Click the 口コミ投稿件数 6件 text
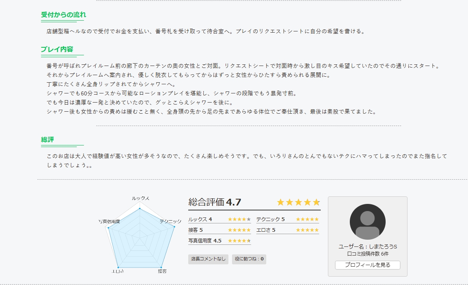The image size is (468, 285). pos(367,254)
